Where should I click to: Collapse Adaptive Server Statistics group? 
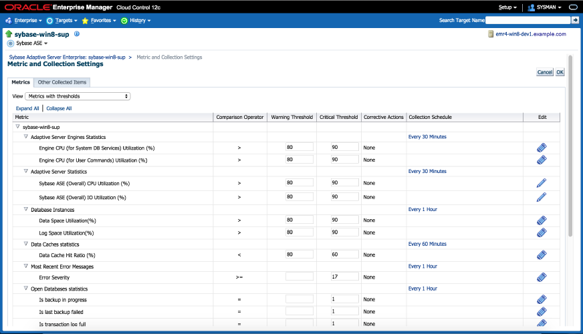[x=25, y=171]
